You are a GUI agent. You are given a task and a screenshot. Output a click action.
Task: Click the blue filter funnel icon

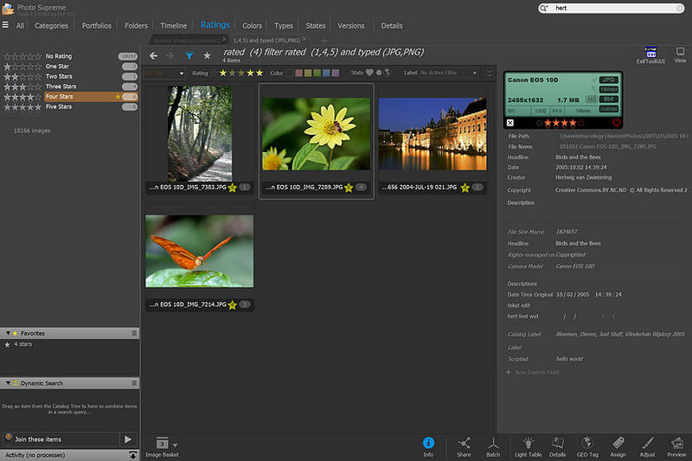189,55
